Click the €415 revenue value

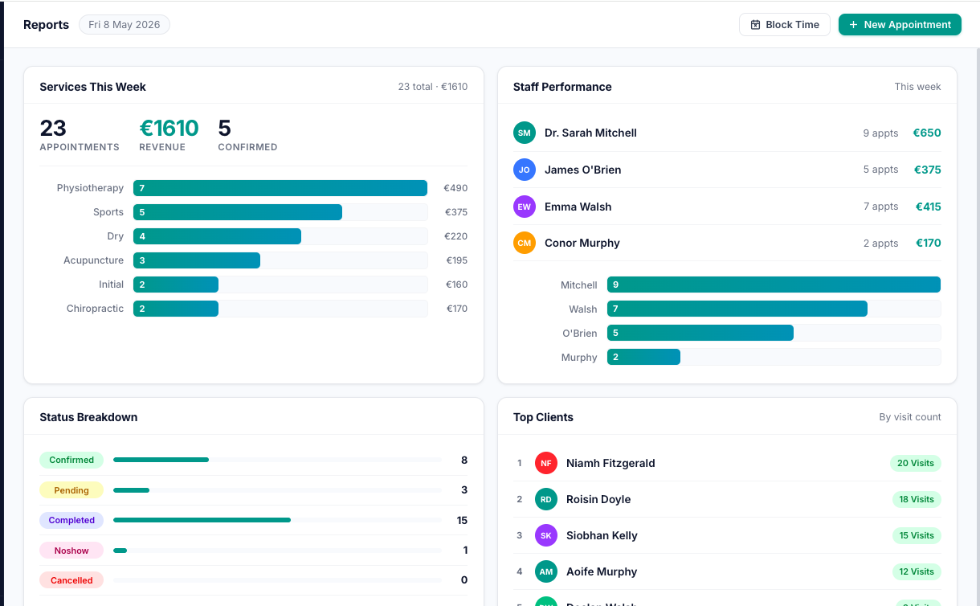929,207
